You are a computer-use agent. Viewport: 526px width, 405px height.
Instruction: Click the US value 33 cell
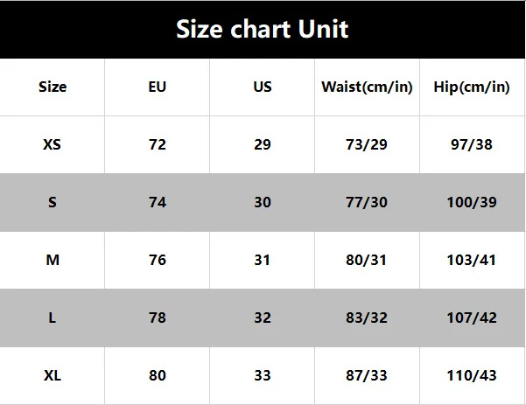263,375
